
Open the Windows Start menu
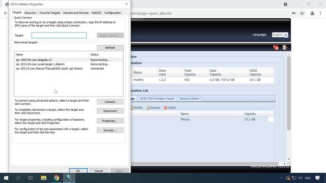6,178
